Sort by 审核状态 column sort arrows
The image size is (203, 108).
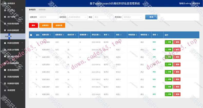(x=149, y=35)
